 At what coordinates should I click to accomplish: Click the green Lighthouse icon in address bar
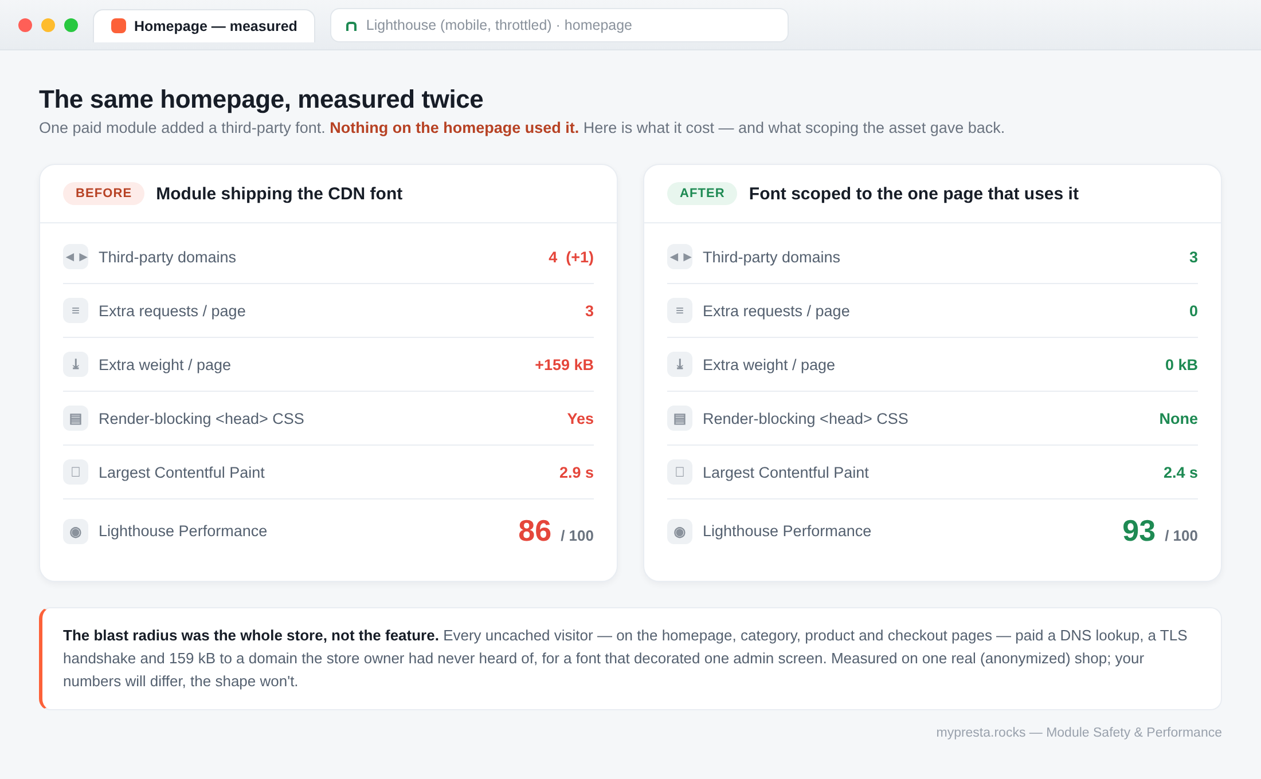coord(351,26)
